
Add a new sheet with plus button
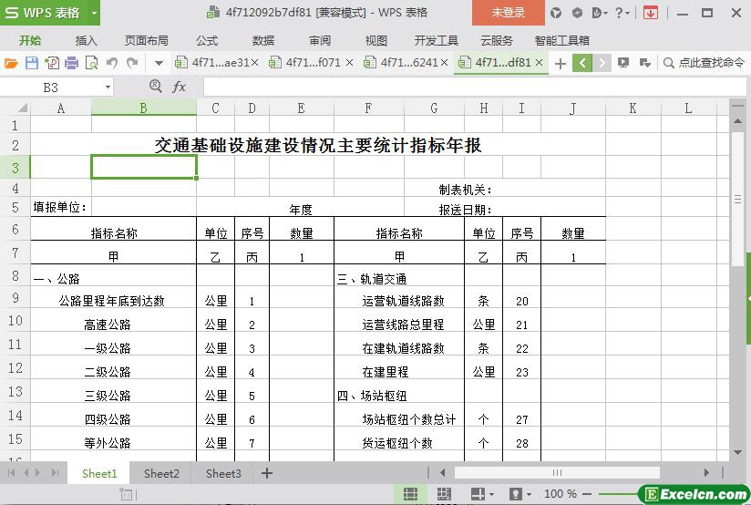coord(267,473)
